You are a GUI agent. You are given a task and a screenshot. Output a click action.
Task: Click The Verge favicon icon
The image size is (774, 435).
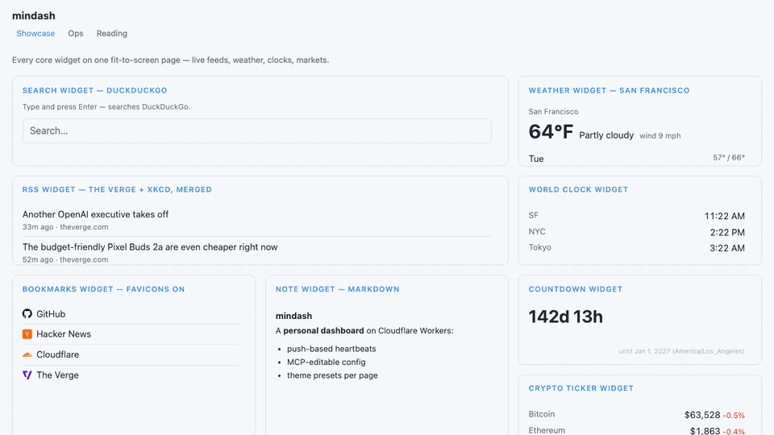pos(27,375)
